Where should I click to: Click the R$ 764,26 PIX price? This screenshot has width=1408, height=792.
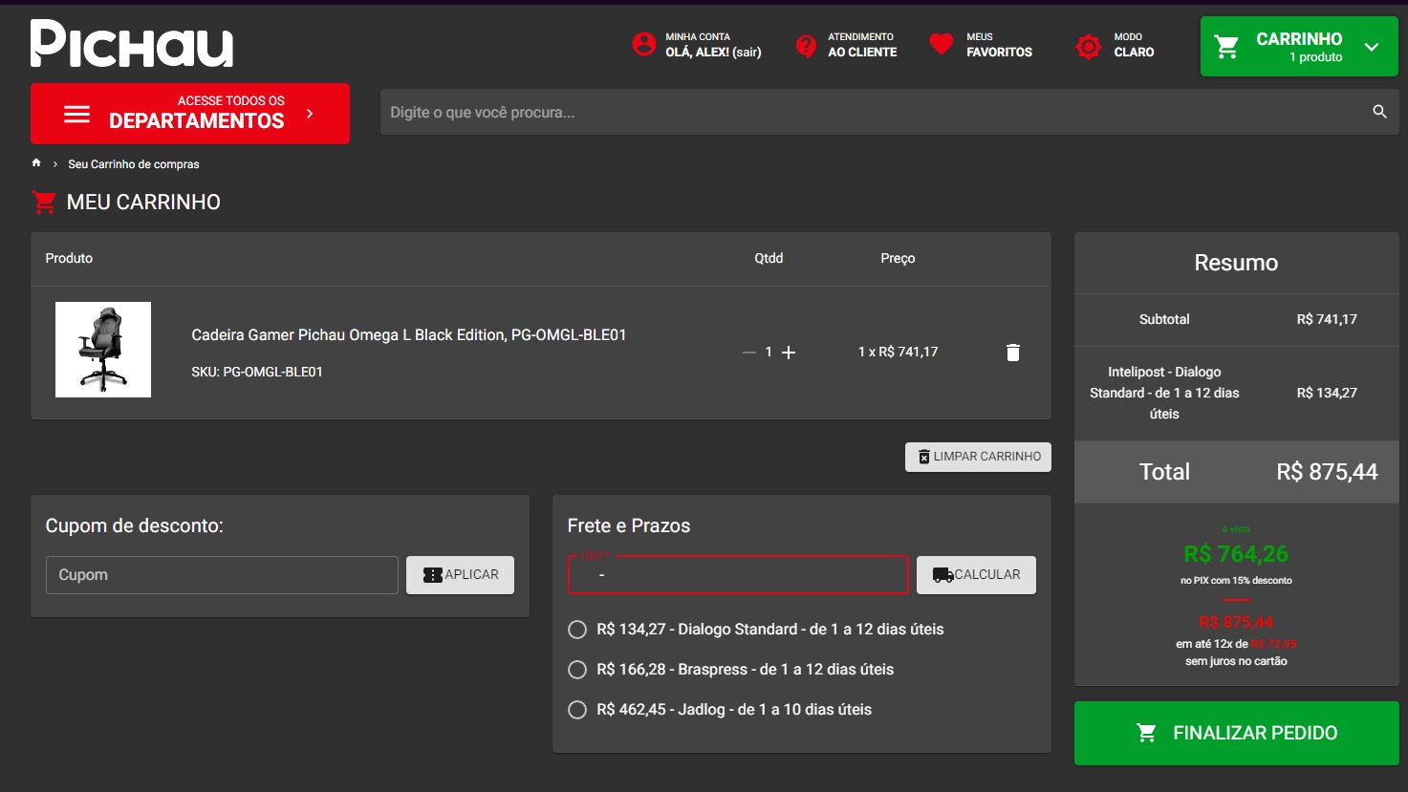click(x=1236, y=554)
